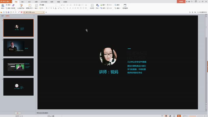This screenshot has height=117, width=208.
Task: Click the Find (查找) magnifier icon
Action: pos(115,5)
